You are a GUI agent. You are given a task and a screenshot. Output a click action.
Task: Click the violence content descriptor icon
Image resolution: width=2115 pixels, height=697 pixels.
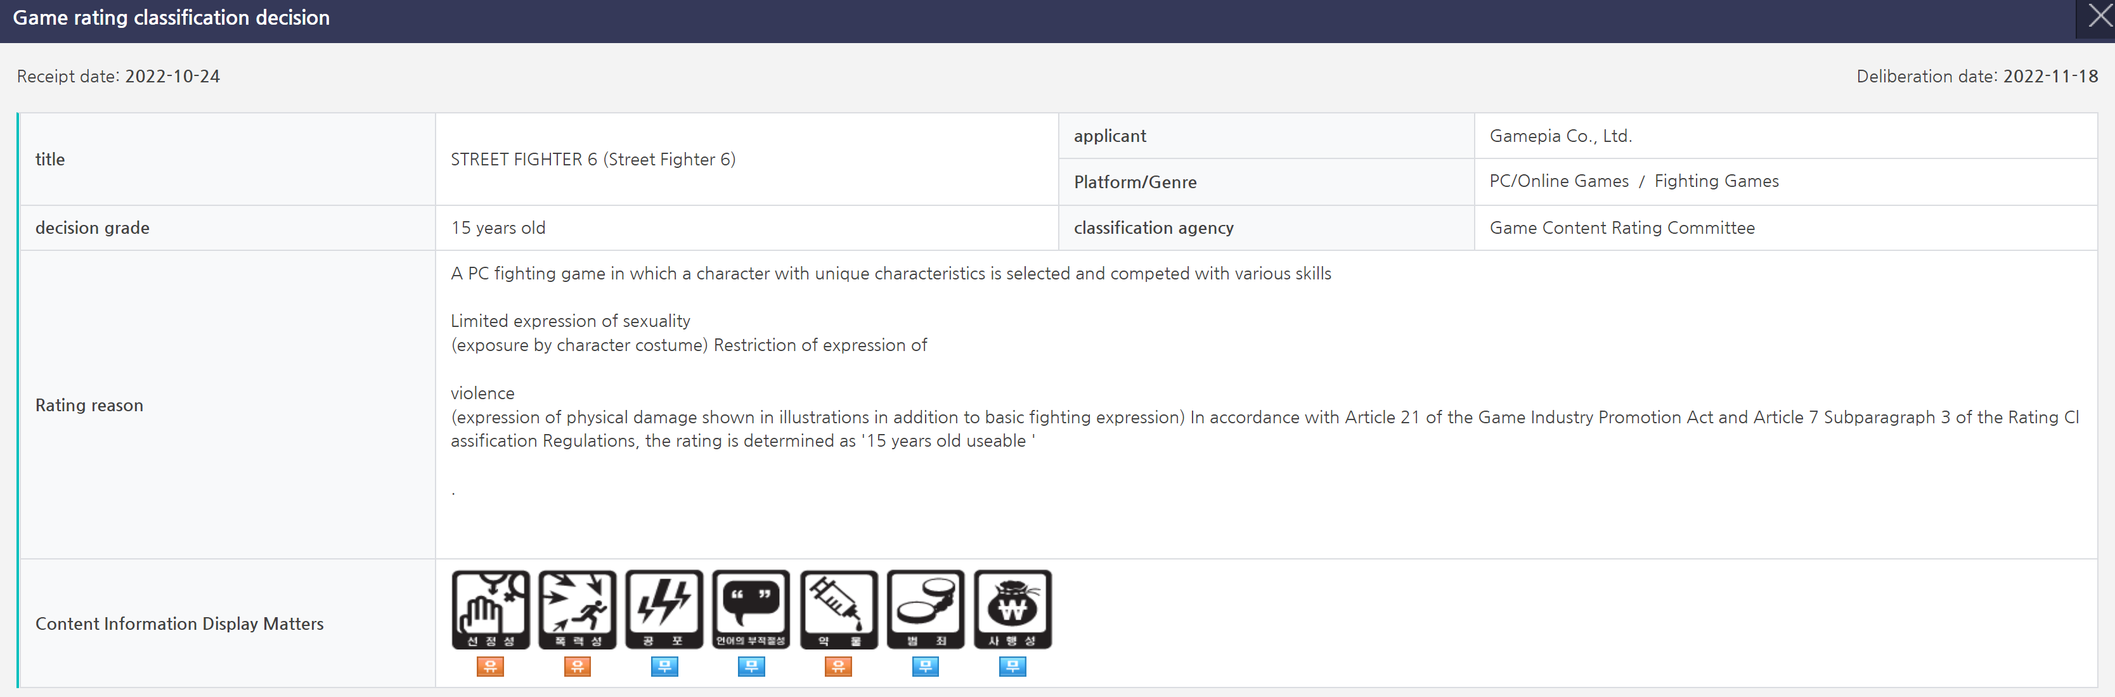(x=577, y=609)
